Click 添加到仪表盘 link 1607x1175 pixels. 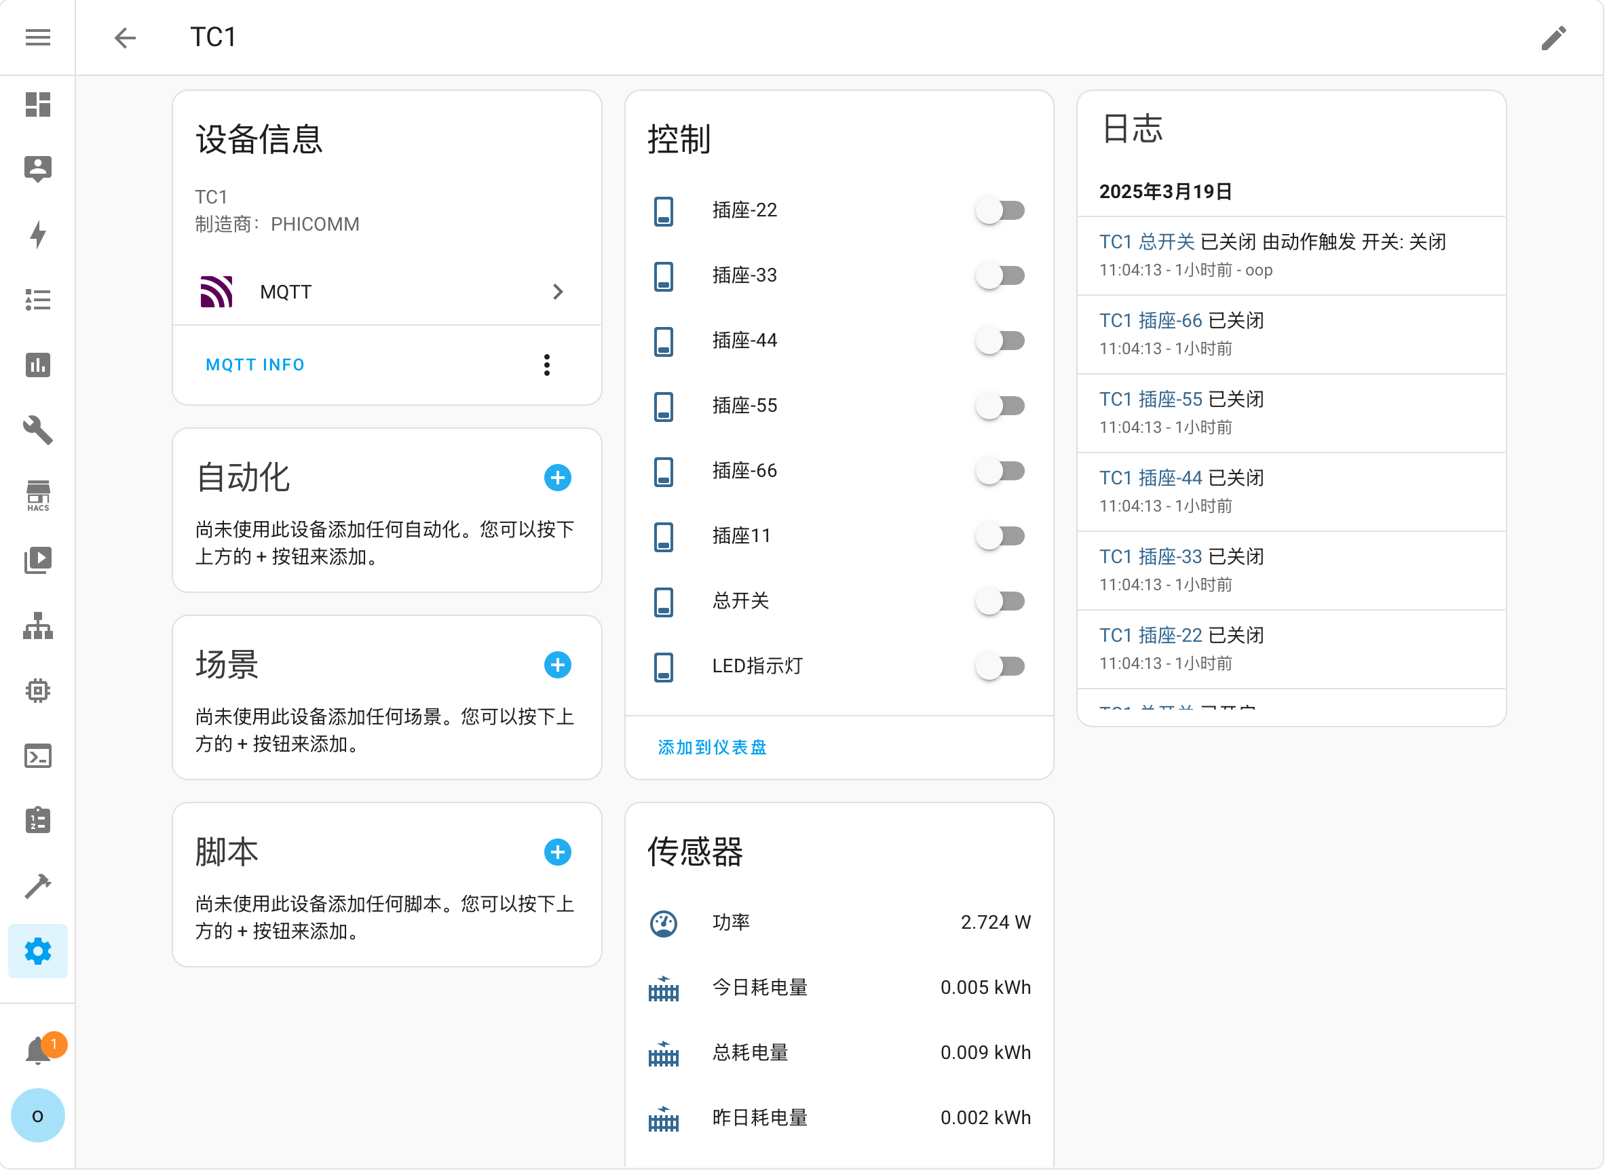713,748
